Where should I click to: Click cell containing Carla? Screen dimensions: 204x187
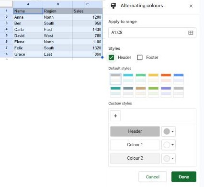pyautogui.click(x=28, y=29)
